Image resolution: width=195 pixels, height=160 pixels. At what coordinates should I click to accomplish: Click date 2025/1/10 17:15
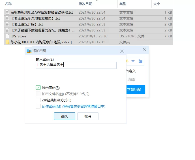(92, 42)
